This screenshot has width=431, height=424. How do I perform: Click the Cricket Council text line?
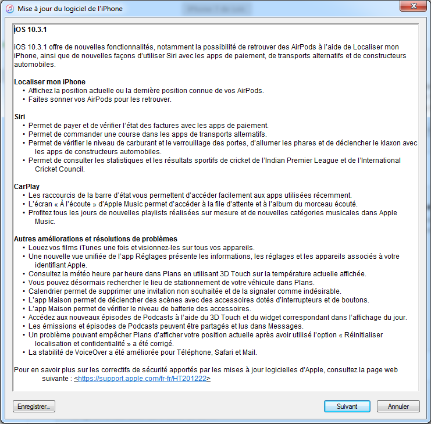click(x=60, y=169)
